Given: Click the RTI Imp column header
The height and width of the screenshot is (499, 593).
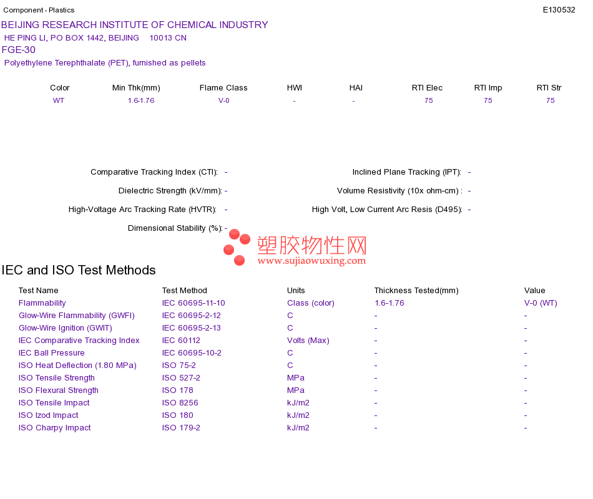Looking at the screenshot, I should [488, 88].
